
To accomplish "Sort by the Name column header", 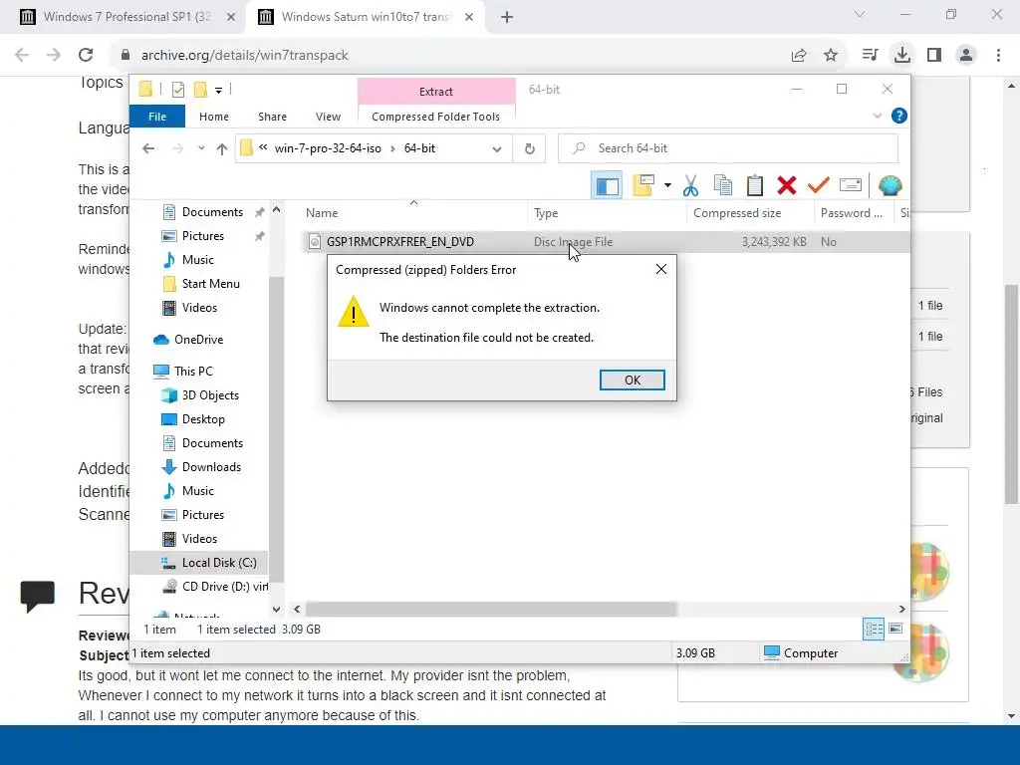I will [x=415, y=213].
